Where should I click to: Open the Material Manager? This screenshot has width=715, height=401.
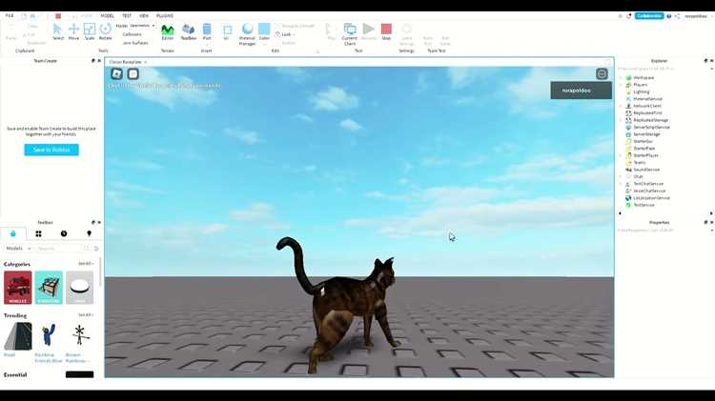click(247, 34)
